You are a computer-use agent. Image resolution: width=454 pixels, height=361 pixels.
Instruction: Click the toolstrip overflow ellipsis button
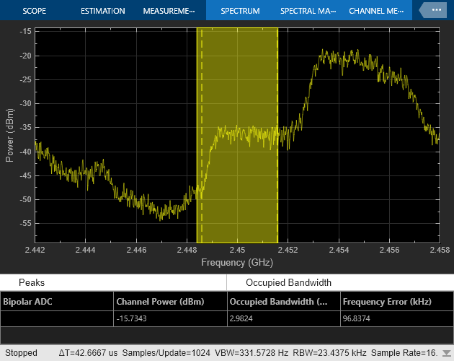click(435, 11)
